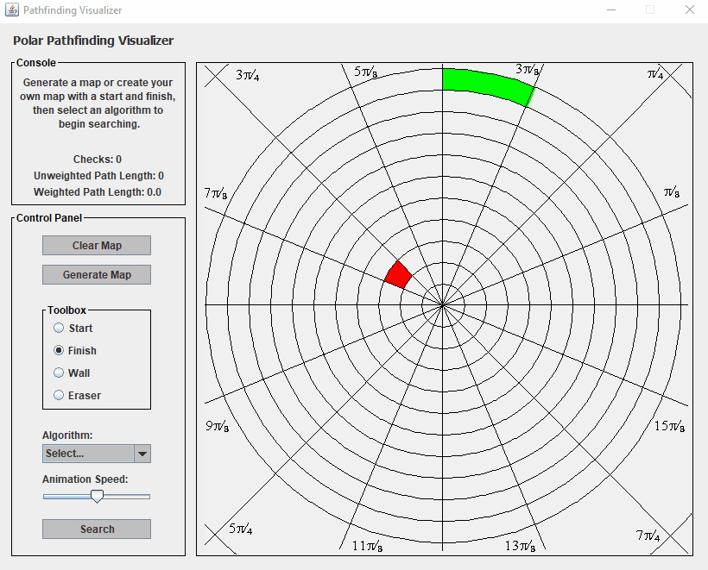The height and width of the screenshot is (570, 708).
Task: Click the 11π/8 angle label
Action: click(x=368, y=546)
